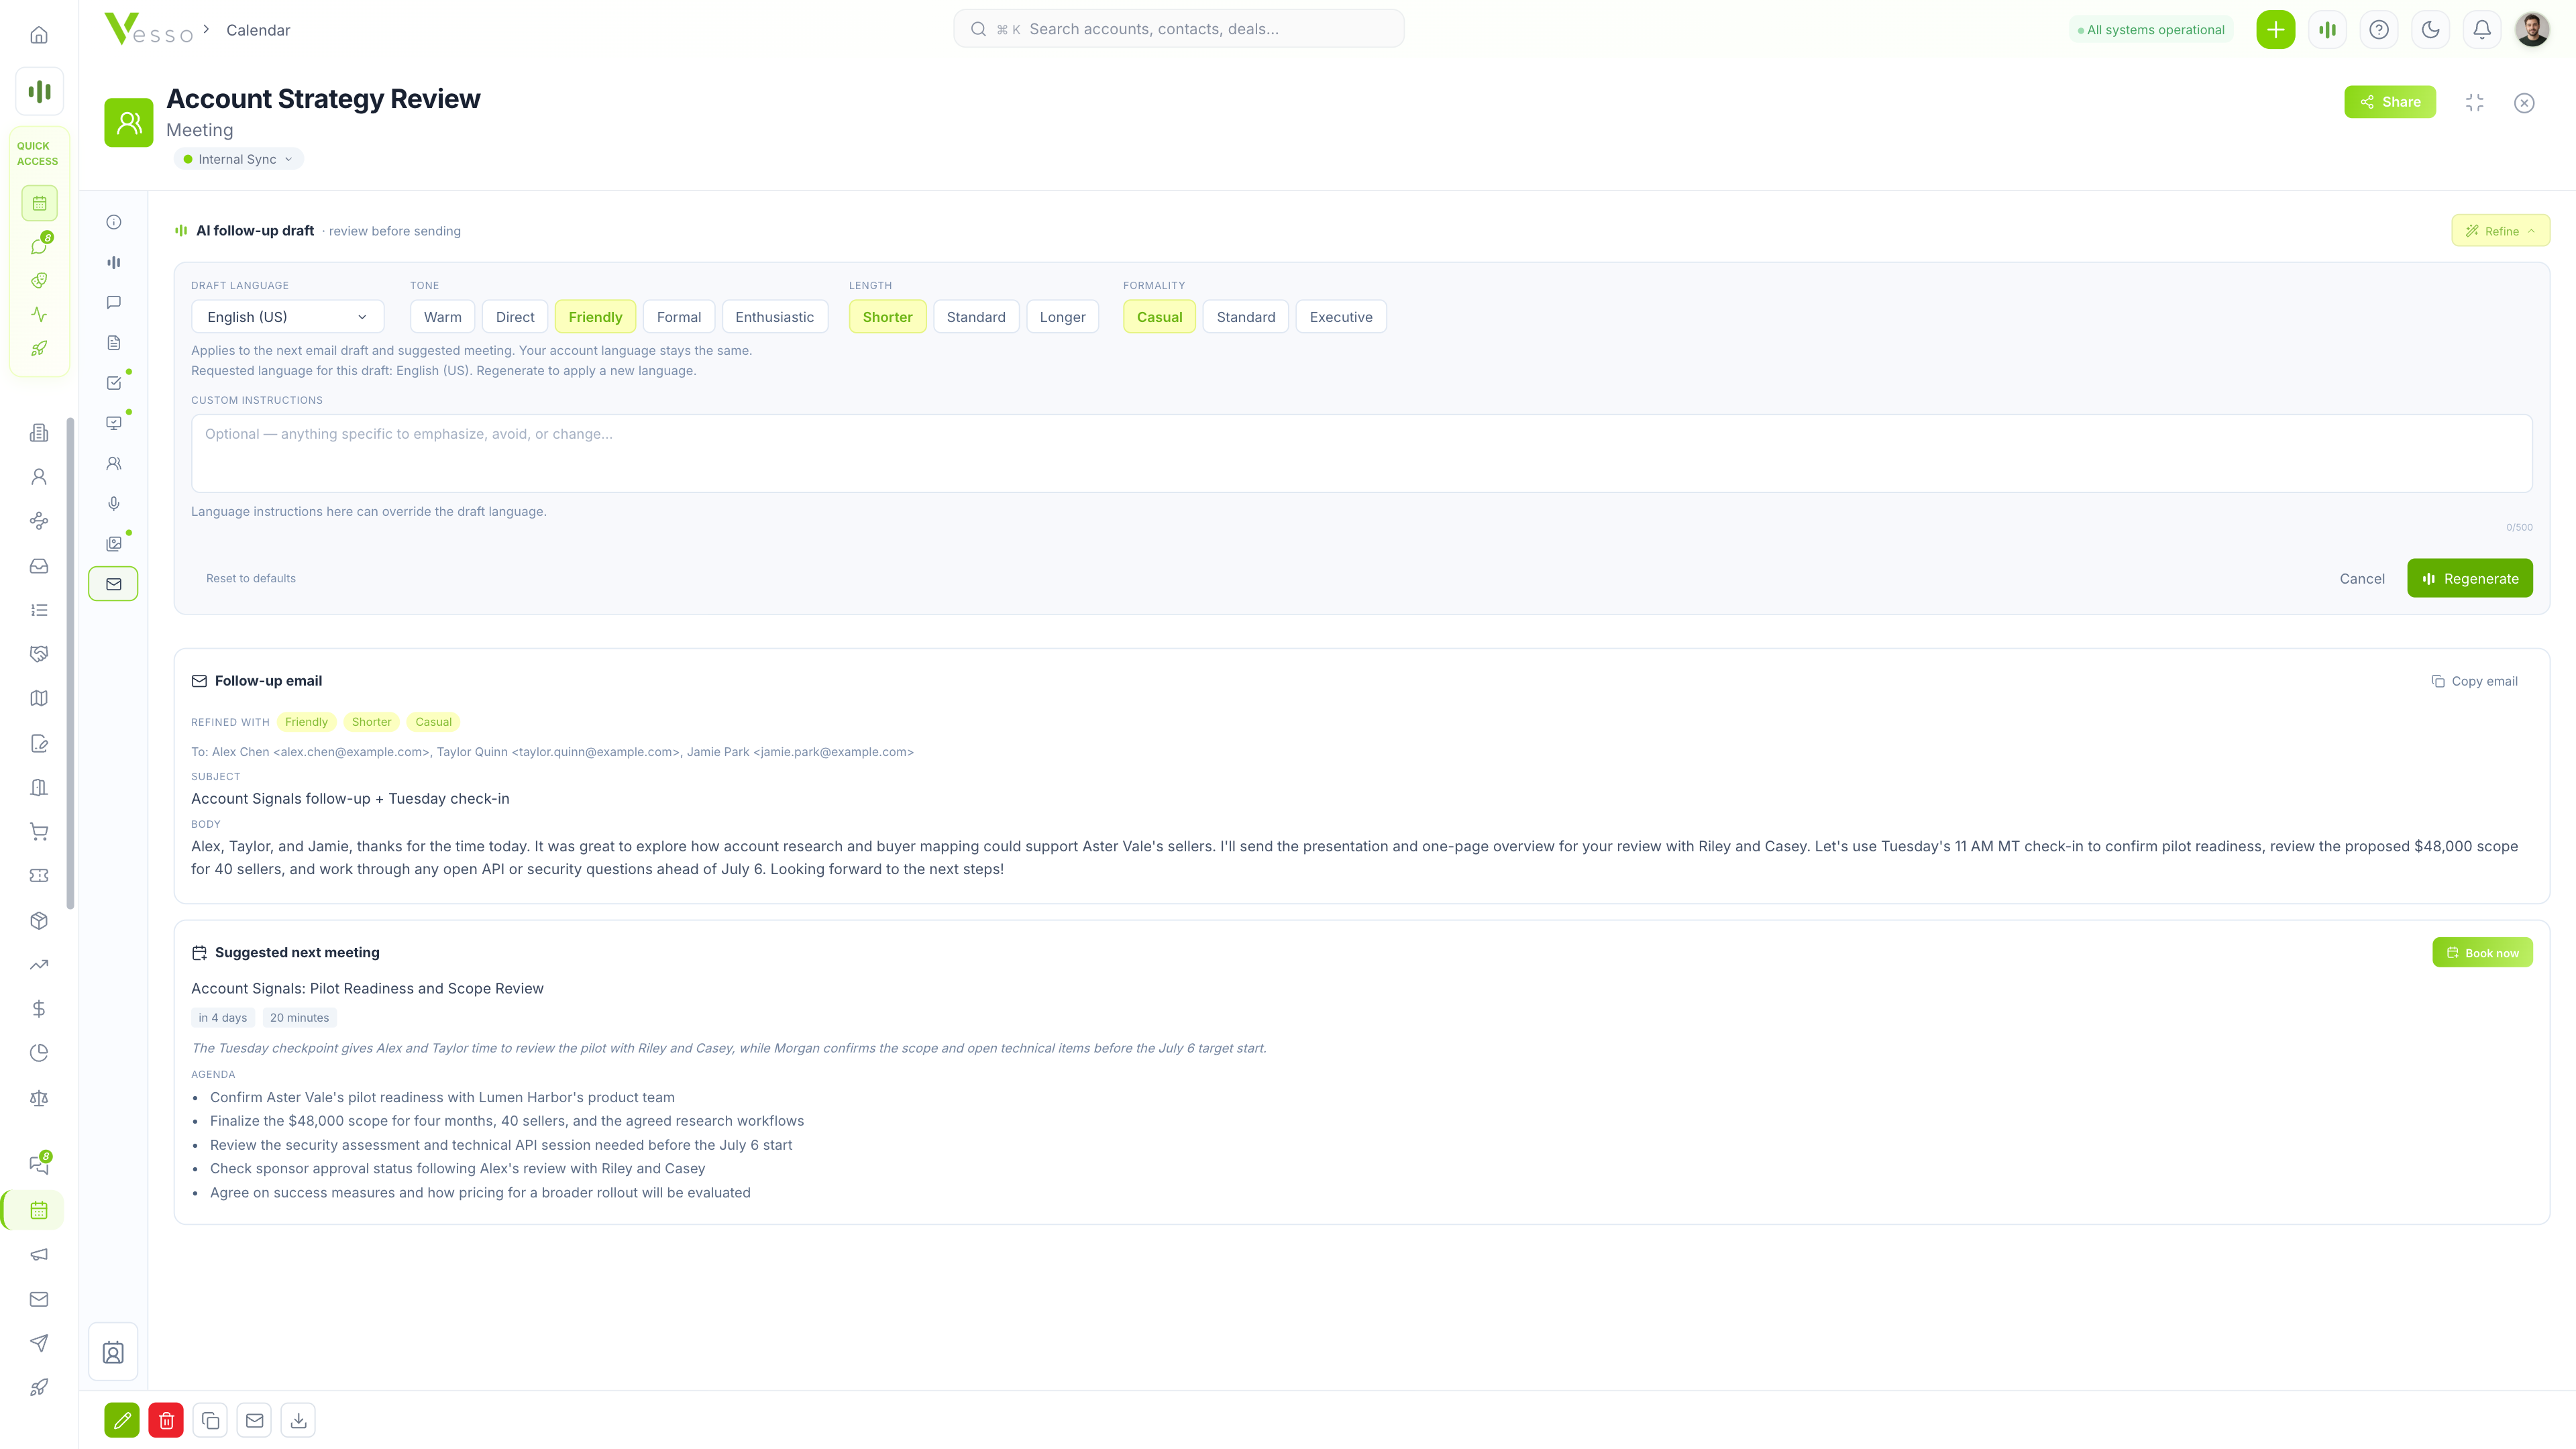Select the Enthusiastic tone option

pyautogui.click(x=774, y=317)
